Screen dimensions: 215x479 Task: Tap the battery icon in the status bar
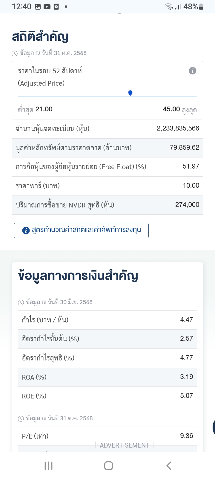click(x=201, y=7)
